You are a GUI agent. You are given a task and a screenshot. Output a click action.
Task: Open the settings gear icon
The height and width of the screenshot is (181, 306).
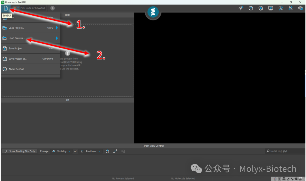[261, 8]
